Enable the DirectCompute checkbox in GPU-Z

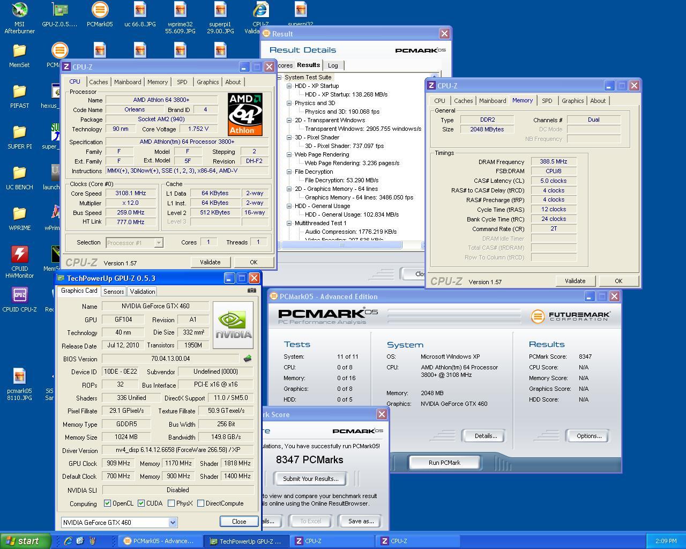point(200,503)
